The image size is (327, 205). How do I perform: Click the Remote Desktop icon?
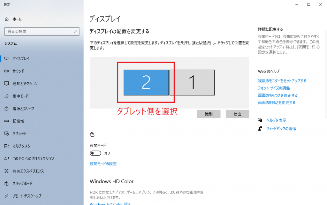coord(6,196)
